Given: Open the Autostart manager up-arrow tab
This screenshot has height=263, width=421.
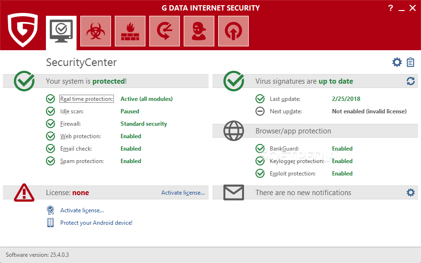Looking at the screenshot, I should (x=233, y=31).
